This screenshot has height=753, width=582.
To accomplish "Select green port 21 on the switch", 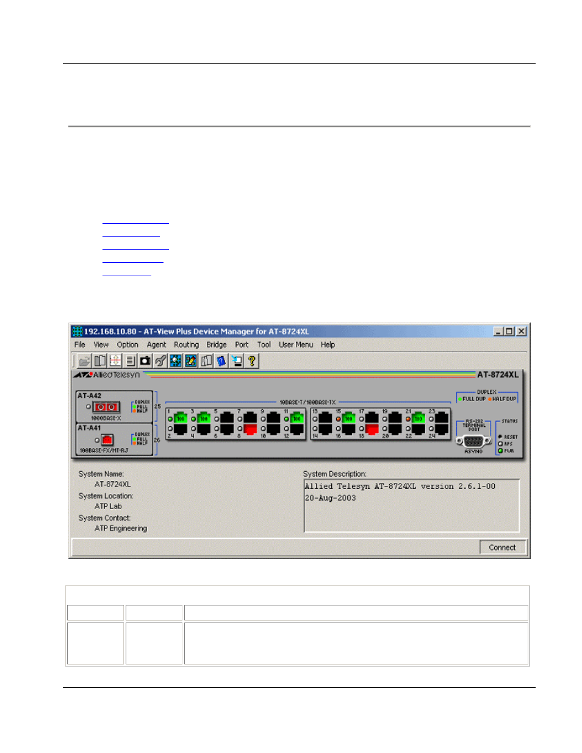I will [418, 418].
